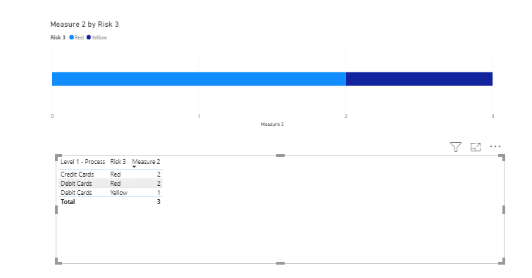Open the More options ellipsis menu
Screen dimensions: 532x278
[495, 146]
